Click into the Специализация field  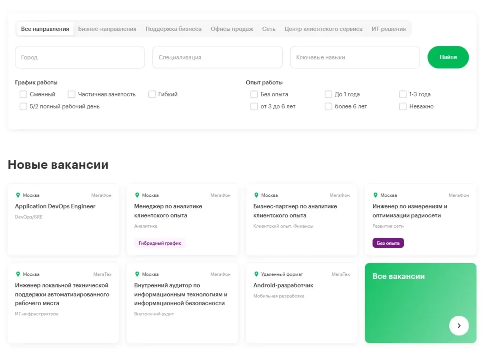tap(217, 57)
